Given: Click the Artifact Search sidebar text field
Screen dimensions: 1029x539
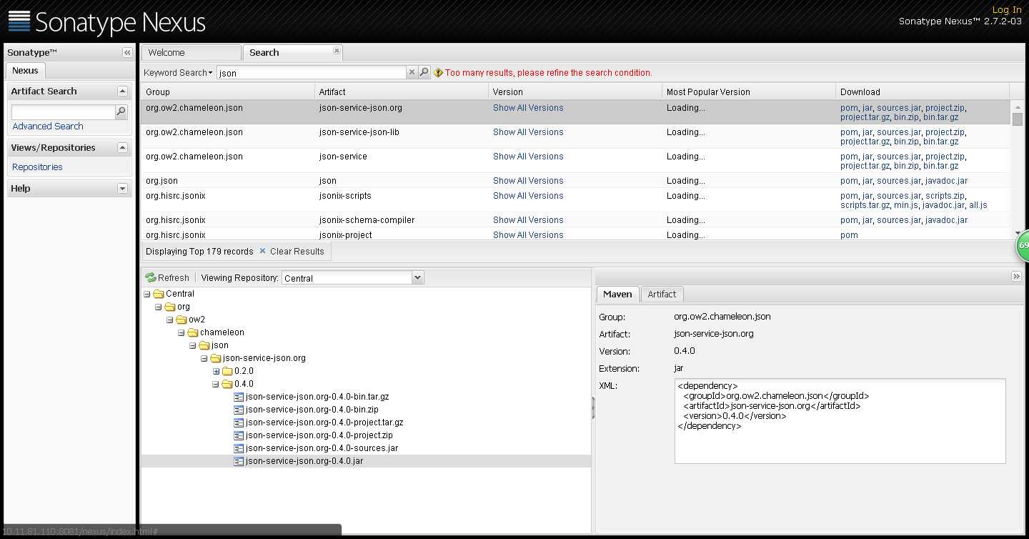Looking at the screenshot, I should (x=64, y=112).
